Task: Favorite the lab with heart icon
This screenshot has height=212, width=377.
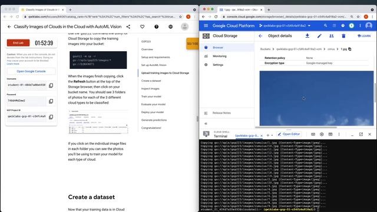Action: point(143,26)
